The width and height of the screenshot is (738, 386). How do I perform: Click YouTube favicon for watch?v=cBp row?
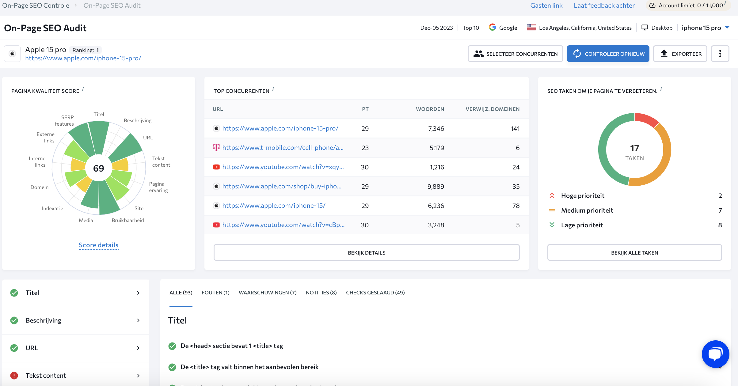coord(216,225)
